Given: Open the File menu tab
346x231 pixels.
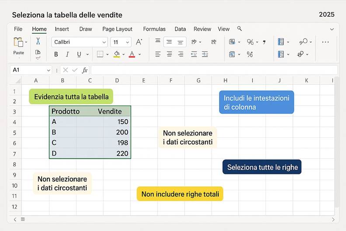Looking at the screenshot, I should [18, 29].
